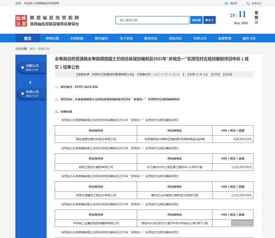Open 电子卖场 navigation menu item
The width and height of the screenshot is (275, 238).
click(x=126, y=38)
